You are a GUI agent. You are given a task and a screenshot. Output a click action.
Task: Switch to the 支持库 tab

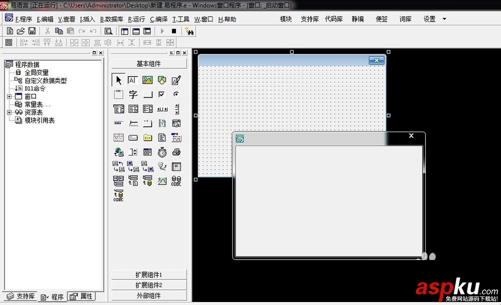point(21,296)
